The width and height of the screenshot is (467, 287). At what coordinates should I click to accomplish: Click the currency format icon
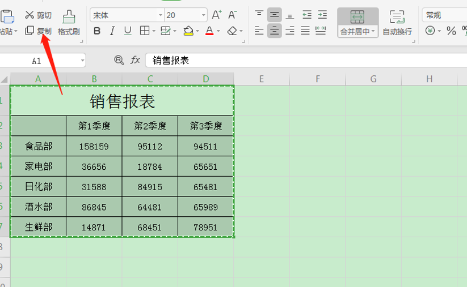coord(430,31)
